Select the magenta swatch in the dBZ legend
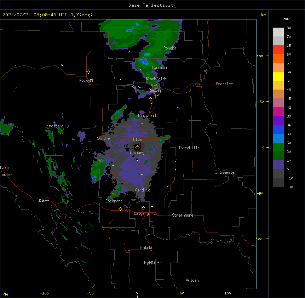305x298 pixels. [x=278, y=111]
